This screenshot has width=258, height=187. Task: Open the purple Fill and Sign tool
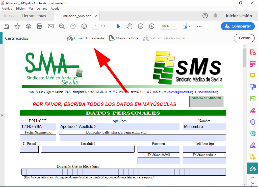253,145
